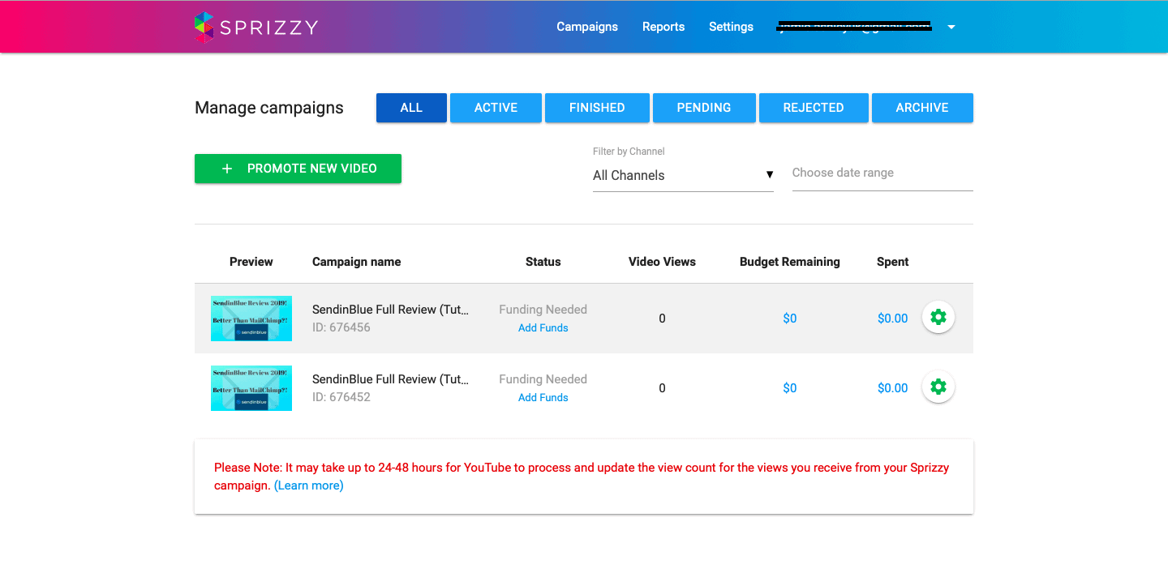Expand the All Channels filter dropdown
1168x573 pixels.
(683, 175)
